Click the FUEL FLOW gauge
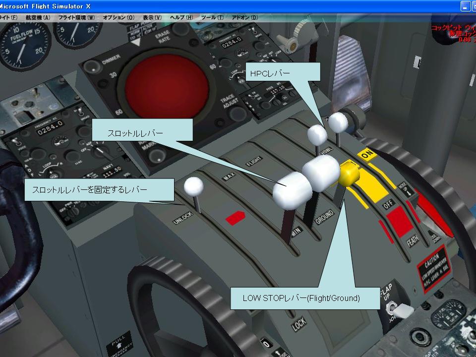 [x=24, y=46]
